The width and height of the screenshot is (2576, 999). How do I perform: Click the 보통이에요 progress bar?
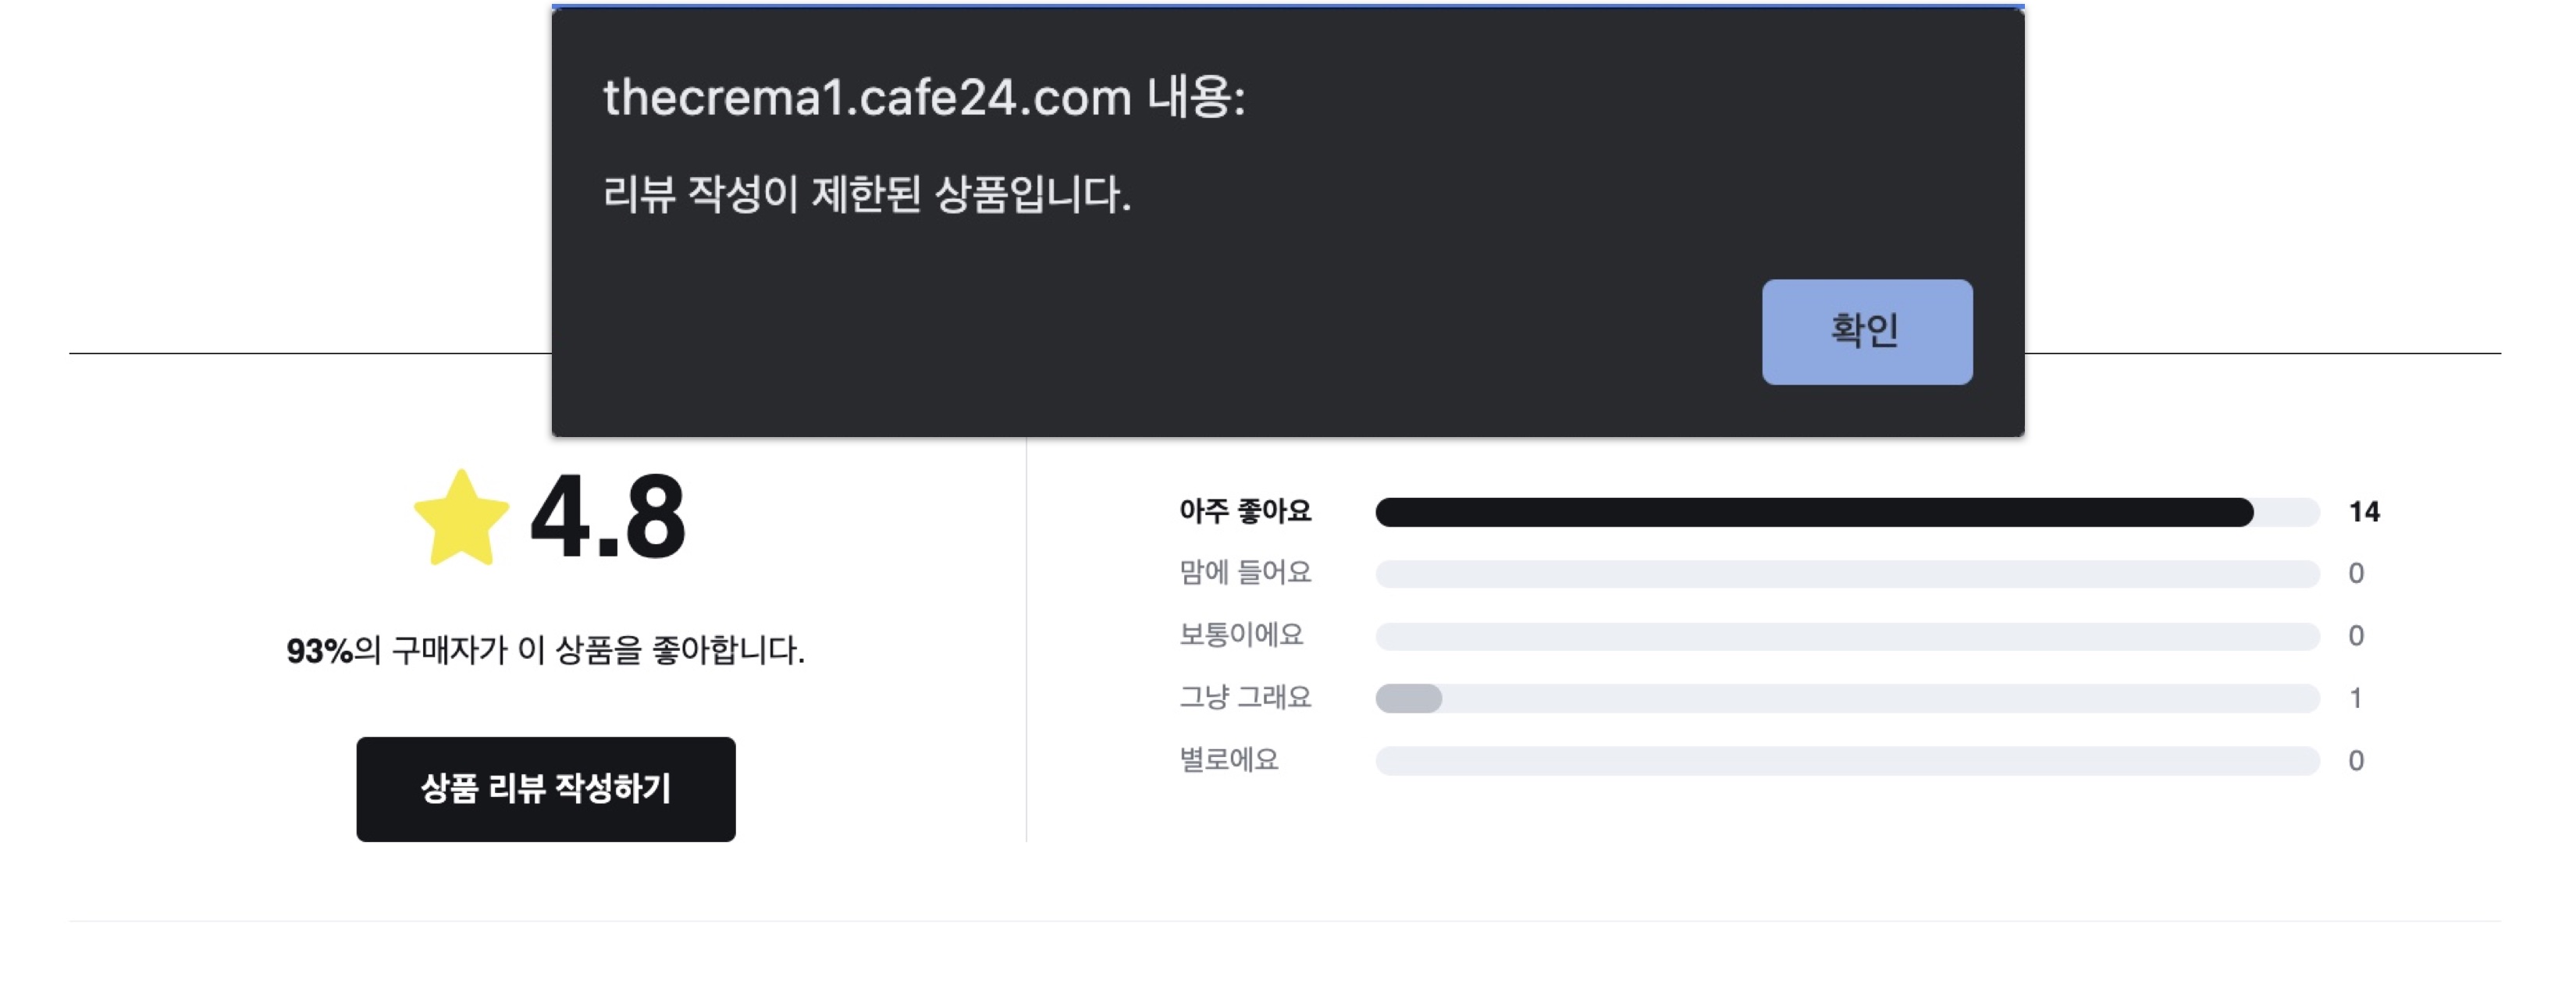[x=1846, y=636]
